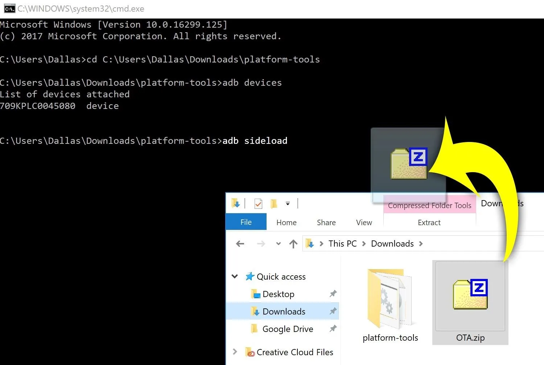544x365 pixels.
Task: Click the pin icon next to Desktop
Action: coord(333,293)
